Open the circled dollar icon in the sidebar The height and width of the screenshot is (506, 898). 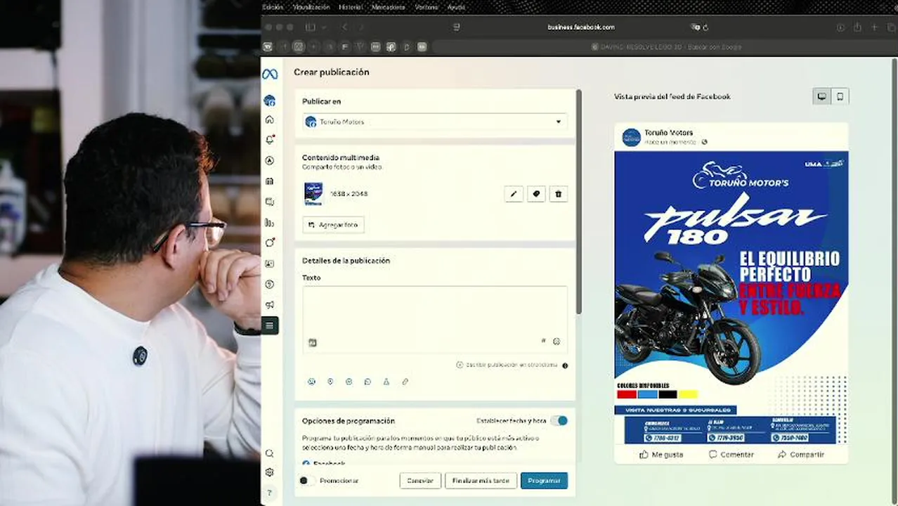[270, 284]
